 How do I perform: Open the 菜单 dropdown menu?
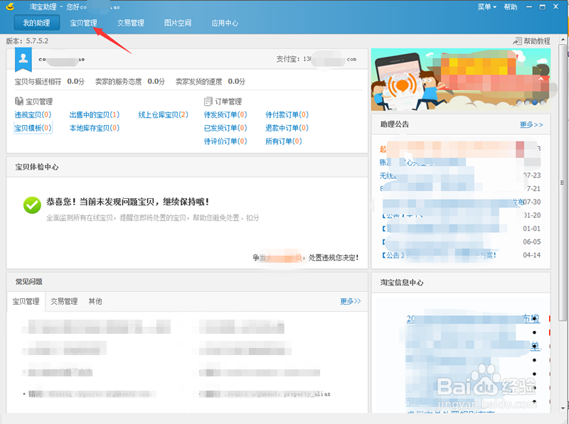pos(486,7)
